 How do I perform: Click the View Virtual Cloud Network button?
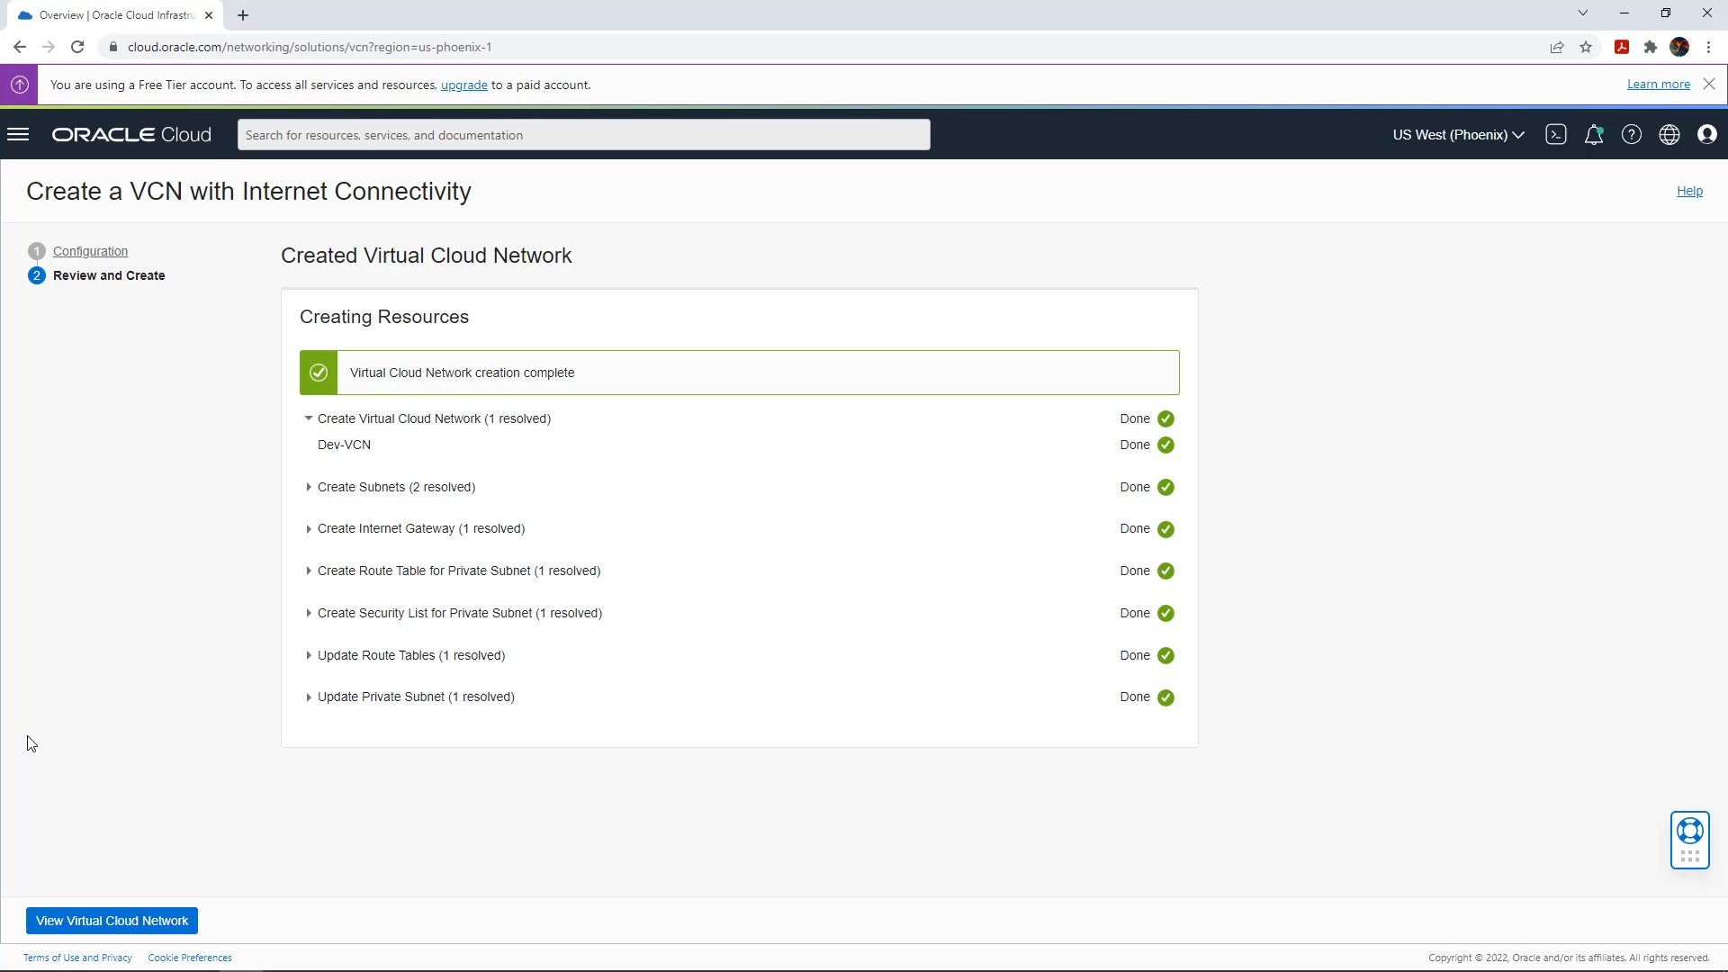click(112, 921)
